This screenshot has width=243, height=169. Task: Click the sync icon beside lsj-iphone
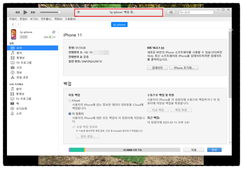[54, 32]
